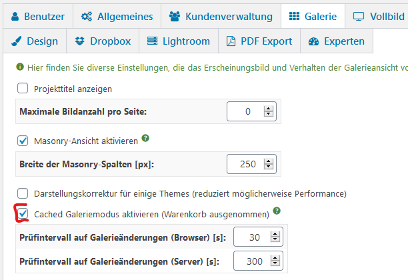Select the Vollbild tab

(378, 16)
